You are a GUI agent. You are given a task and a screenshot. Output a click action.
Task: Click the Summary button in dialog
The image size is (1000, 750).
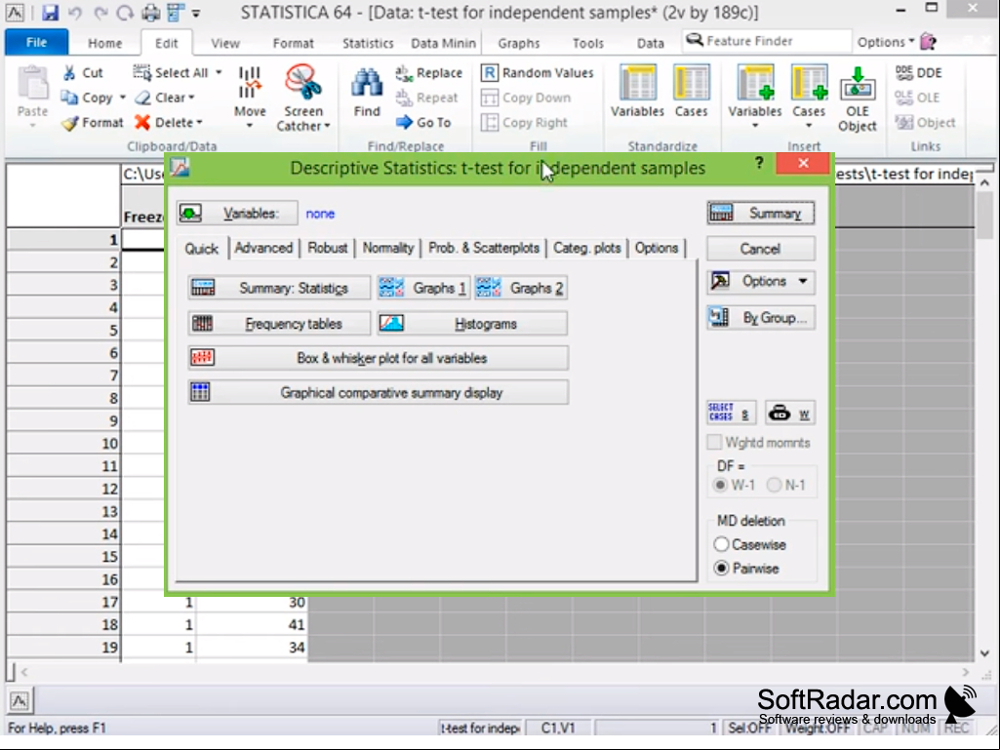tap(760, 213)
